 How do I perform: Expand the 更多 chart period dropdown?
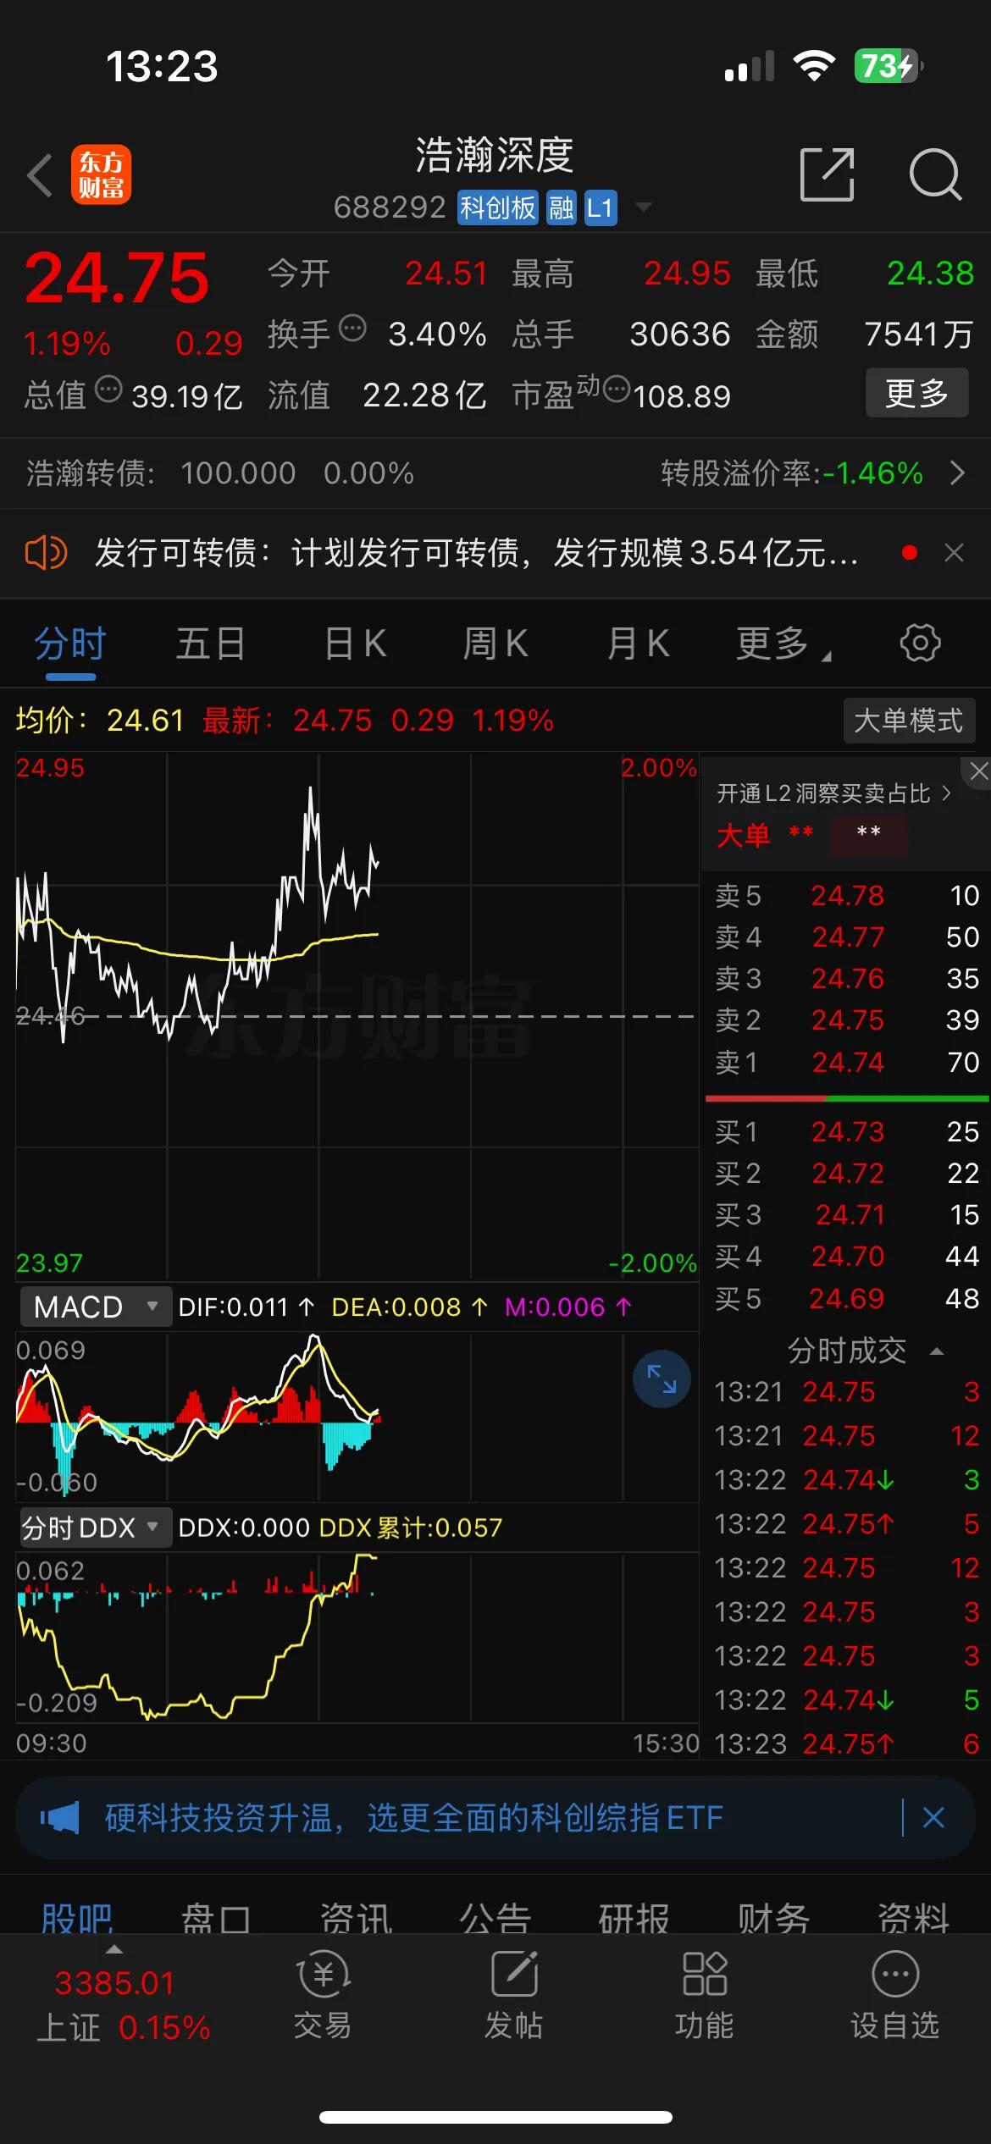pos(783,644)
